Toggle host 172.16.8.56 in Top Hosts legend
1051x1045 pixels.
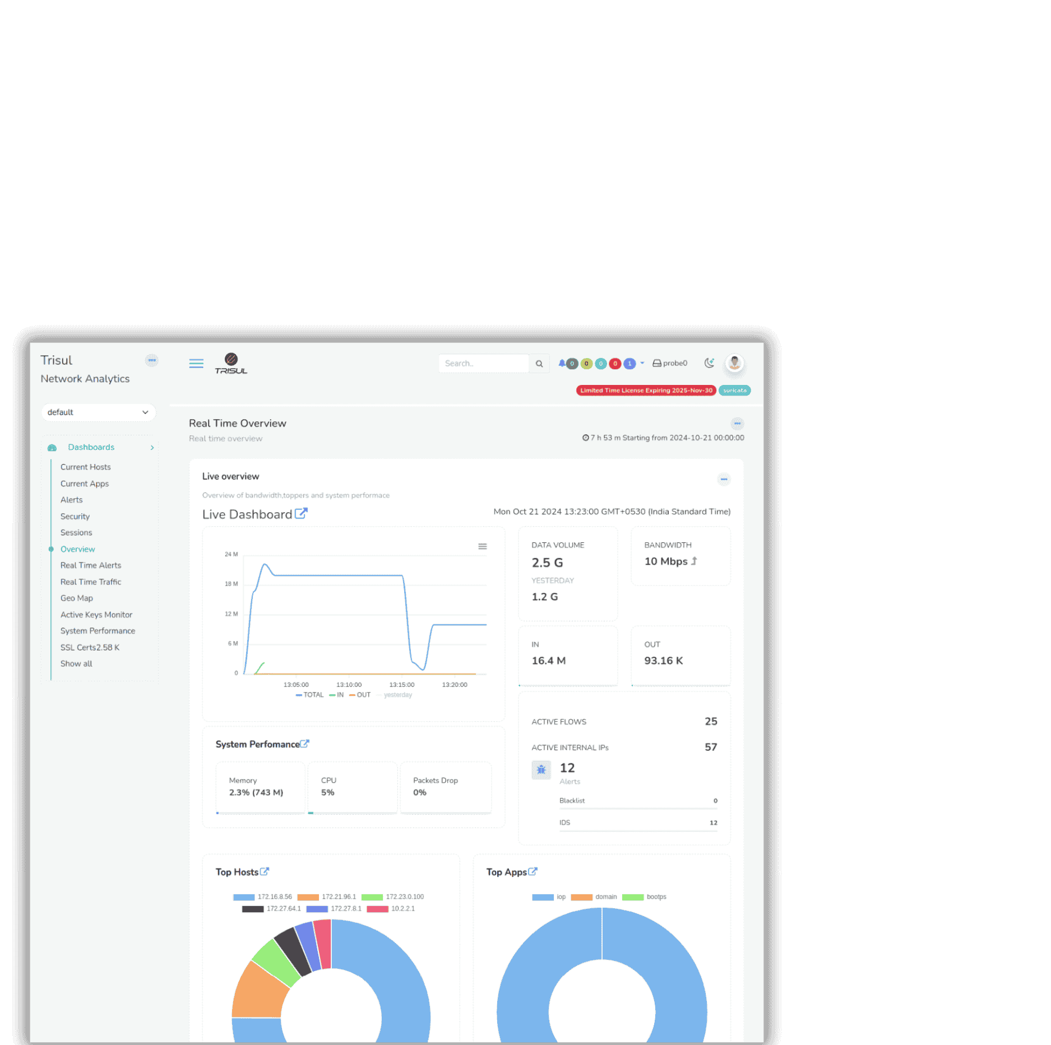[262, 897]
